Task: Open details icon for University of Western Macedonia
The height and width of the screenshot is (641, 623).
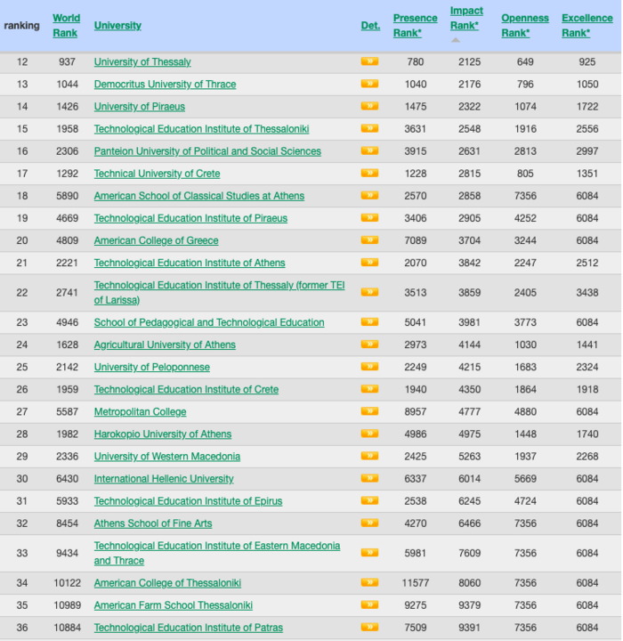Action: pyautogui.click(x=369, y=456)
